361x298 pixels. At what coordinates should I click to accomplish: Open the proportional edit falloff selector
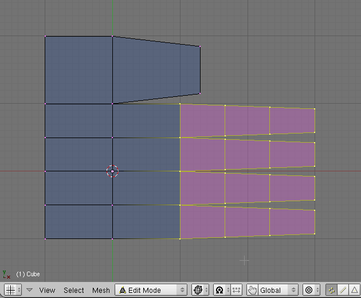tap(311, 290)
